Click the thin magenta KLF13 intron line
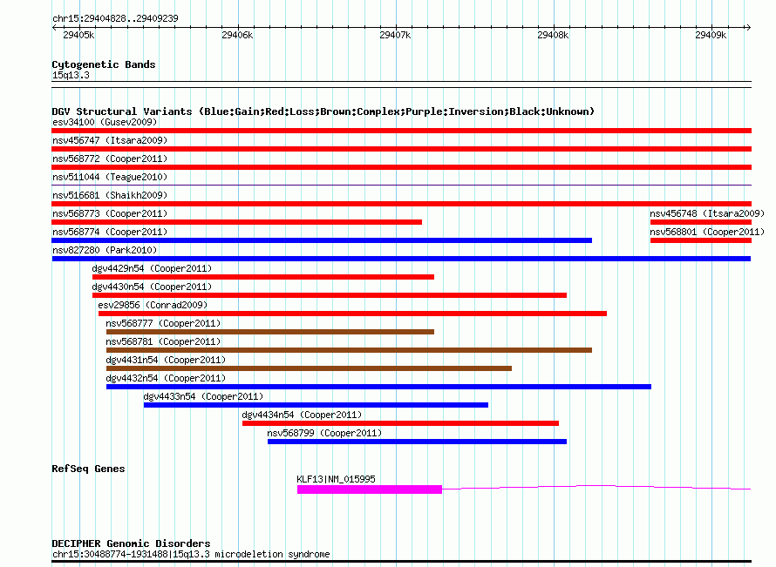776x567 pixels. 596,488
